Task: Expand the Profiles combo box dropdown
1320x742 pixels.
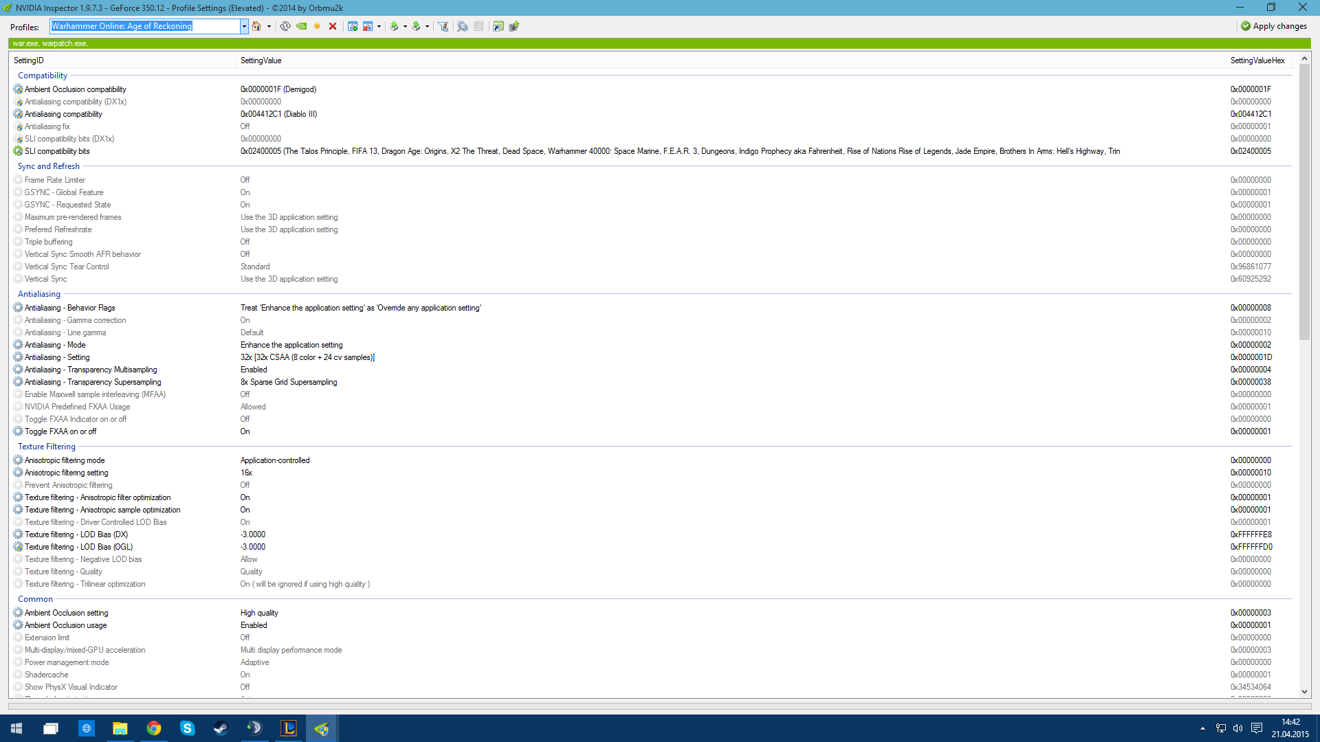Action: (x=243, y=26)
